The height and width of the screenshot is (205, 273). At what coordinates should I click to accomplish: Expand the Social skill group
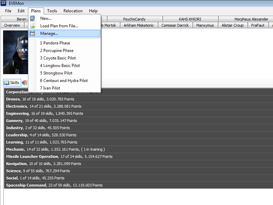click(139, 178)
